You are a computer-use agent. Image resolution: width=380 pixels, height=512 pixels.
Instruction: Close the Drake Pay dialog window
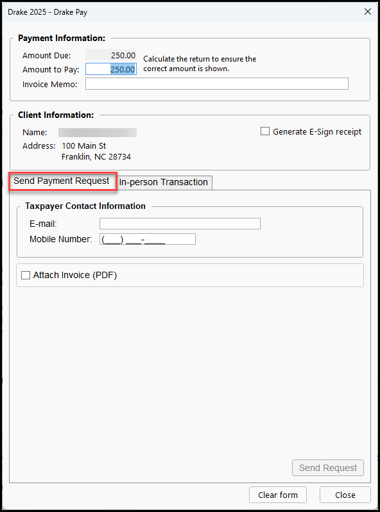click(x=368, y=12)
